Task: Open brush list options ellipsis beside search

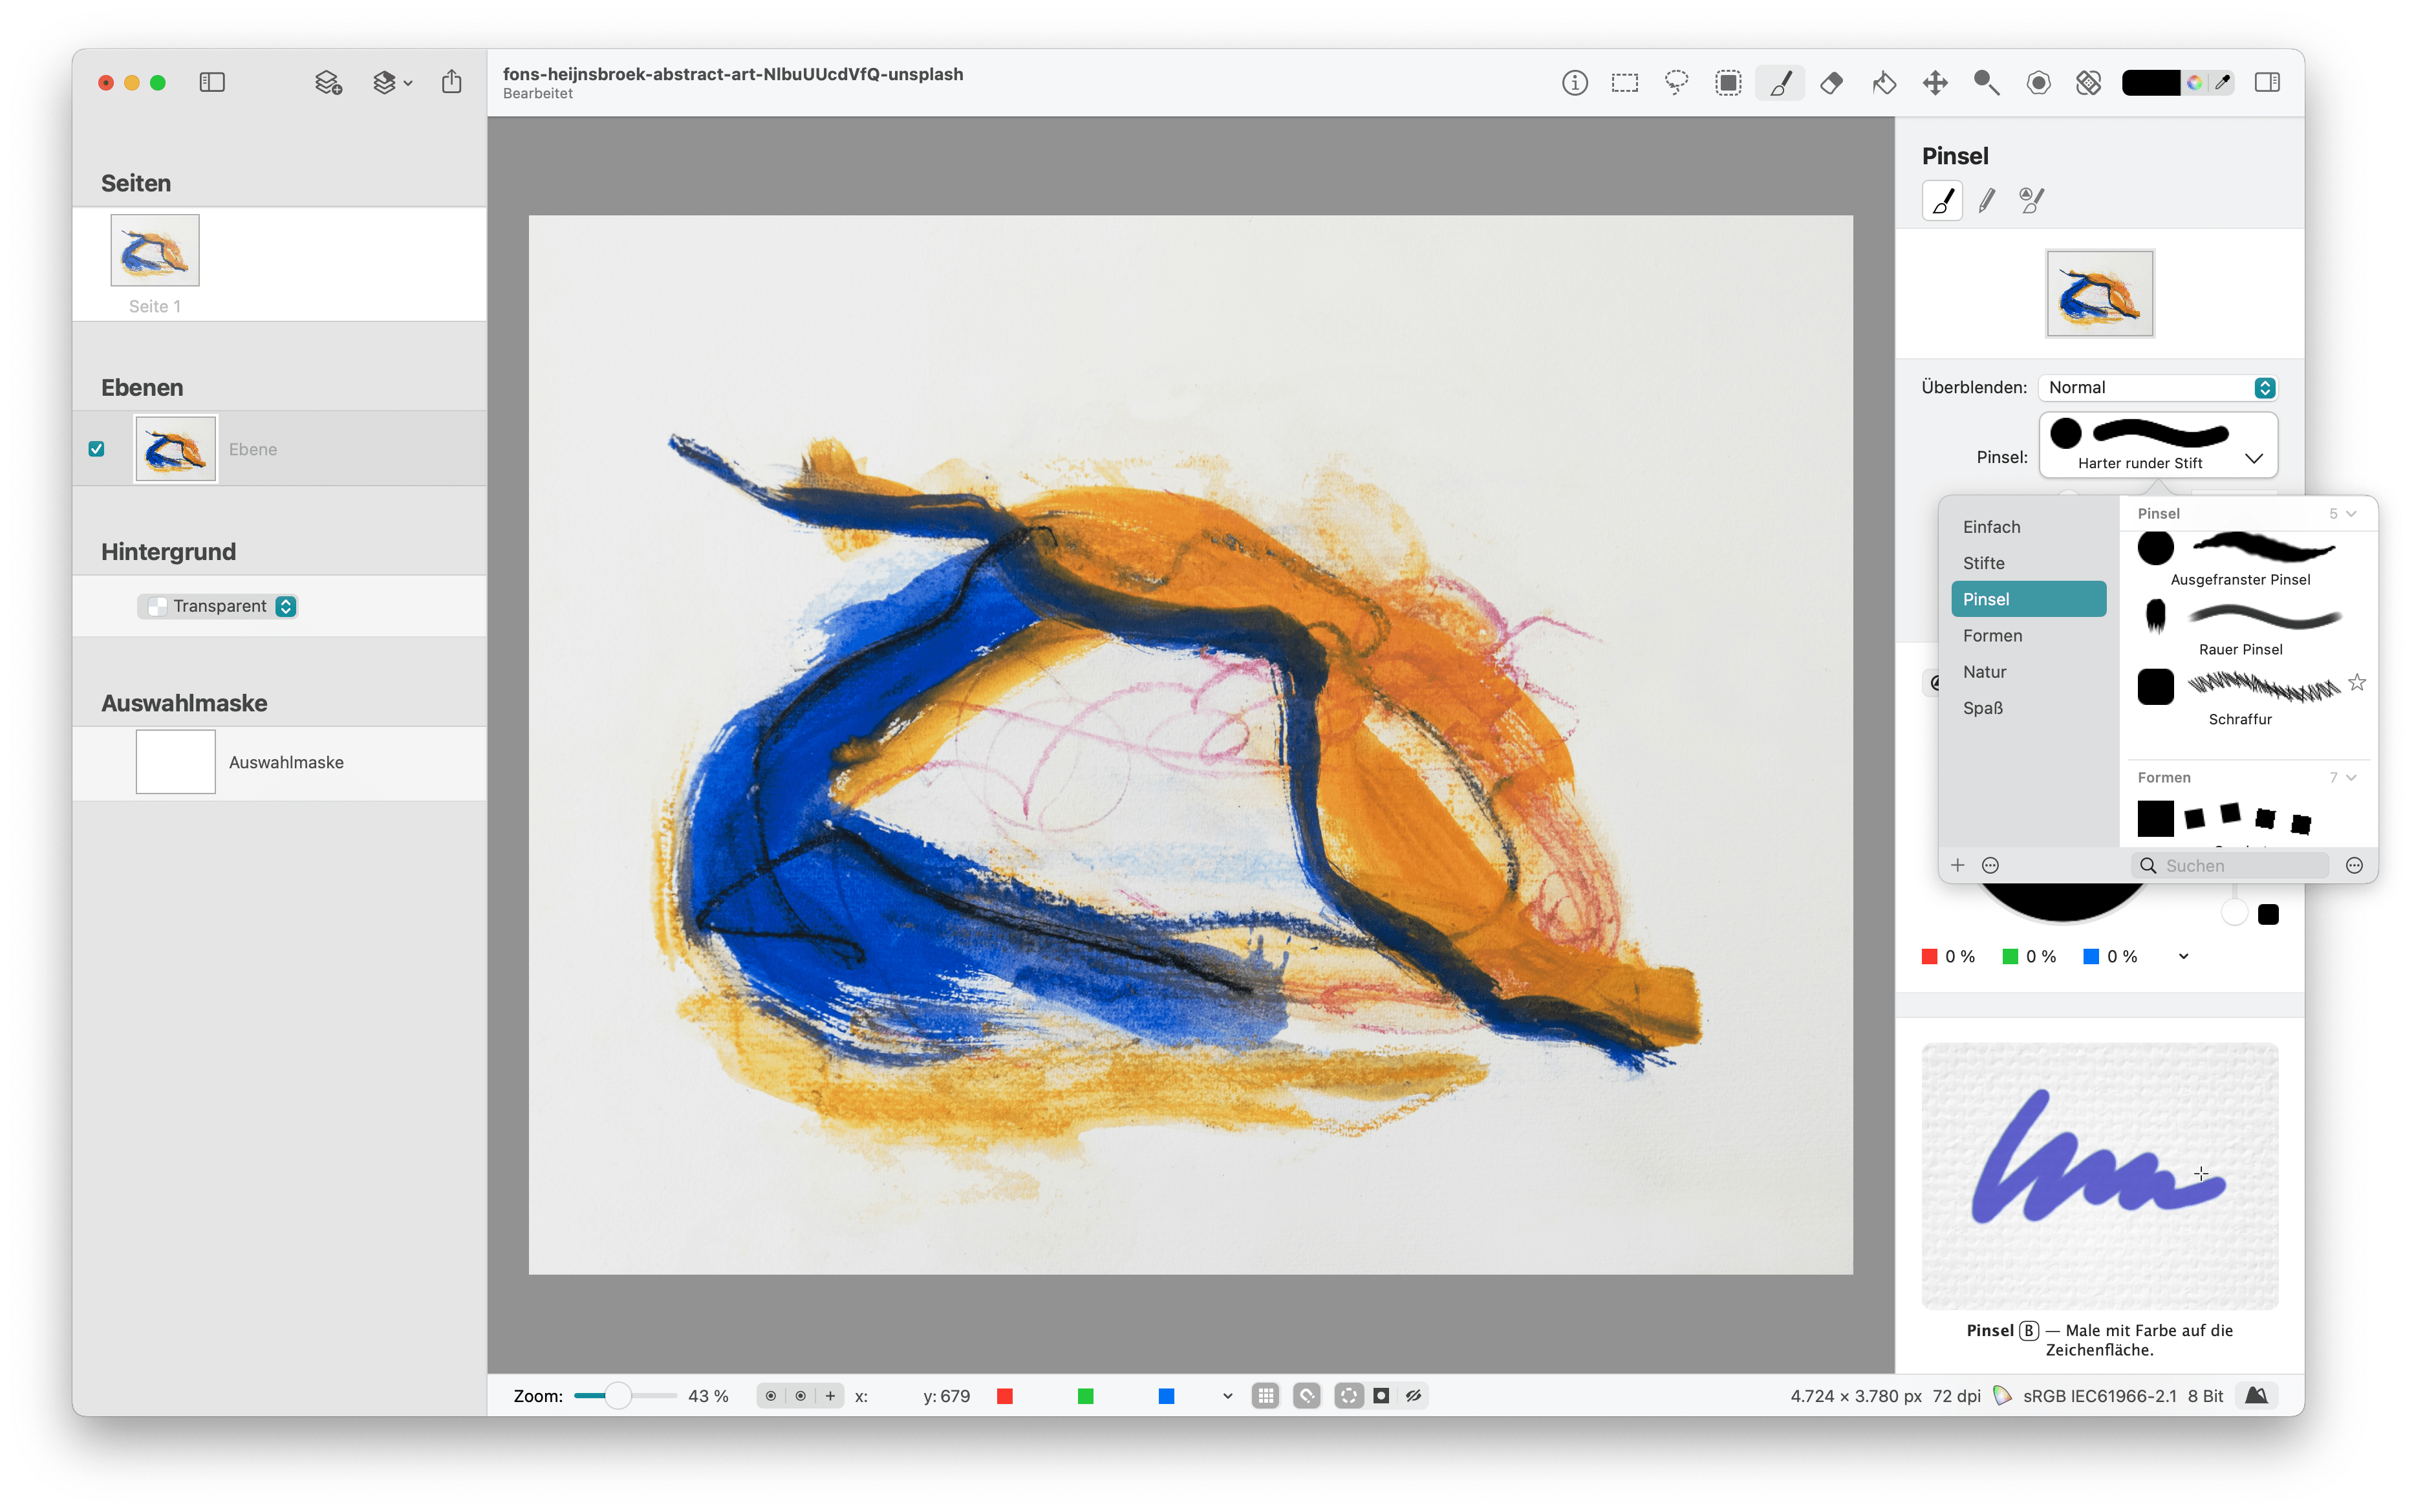Action: tap(2355, 865)
